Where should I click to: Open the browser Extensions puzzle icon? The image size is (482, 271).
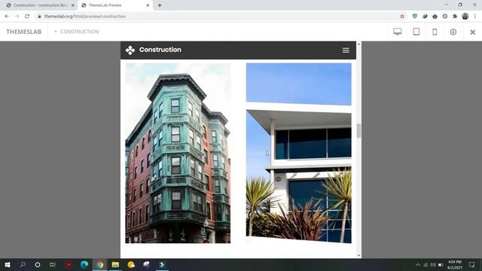click(x=455, y=17)
